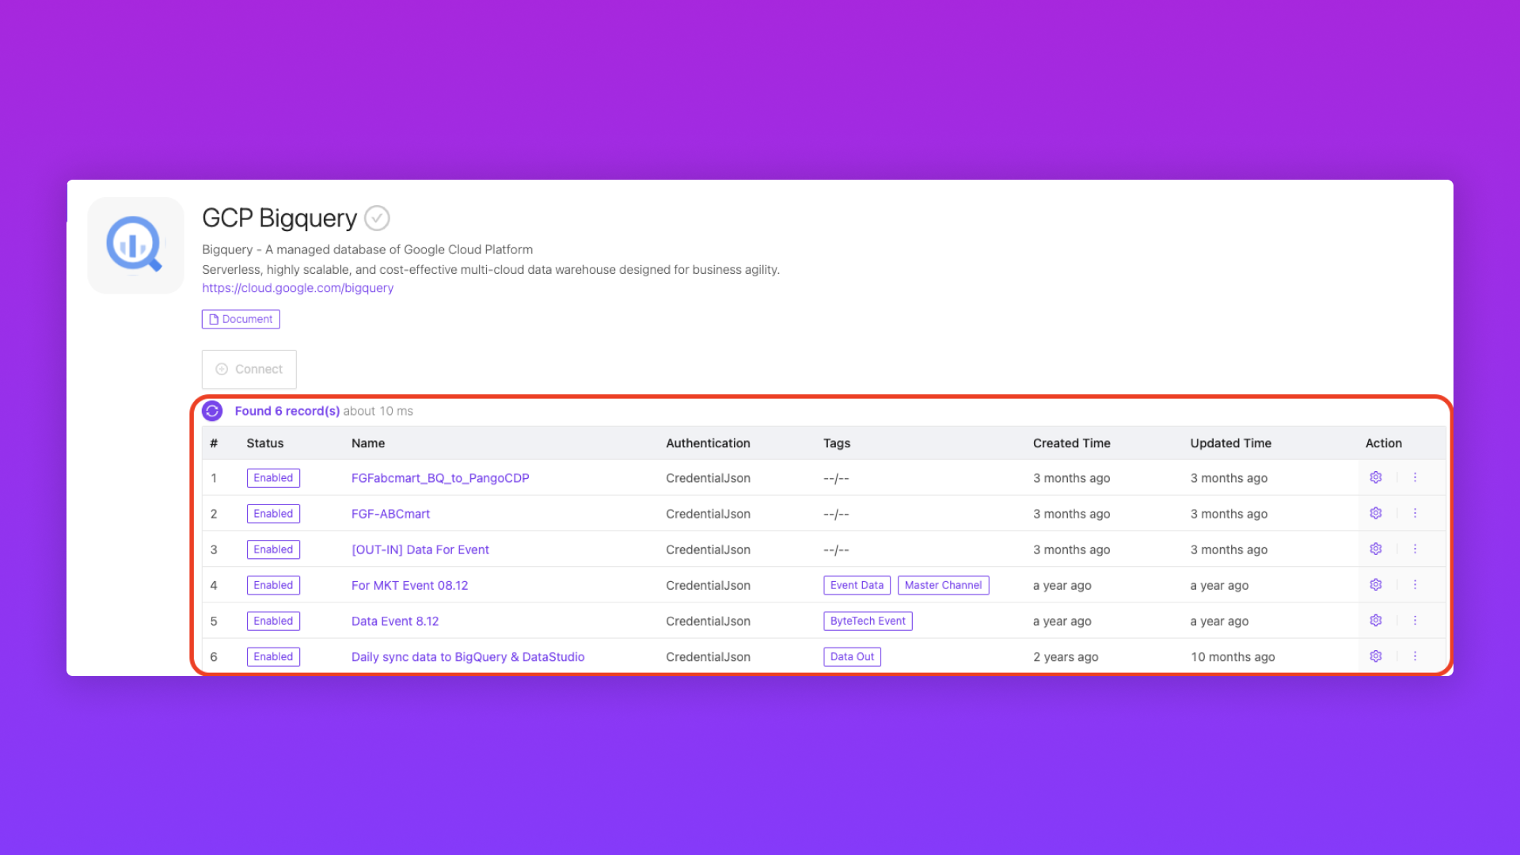Click the verified checkmark beside GCP Bigquery
The height and width of the screenshot is (855, 1520).
(377, 218)
